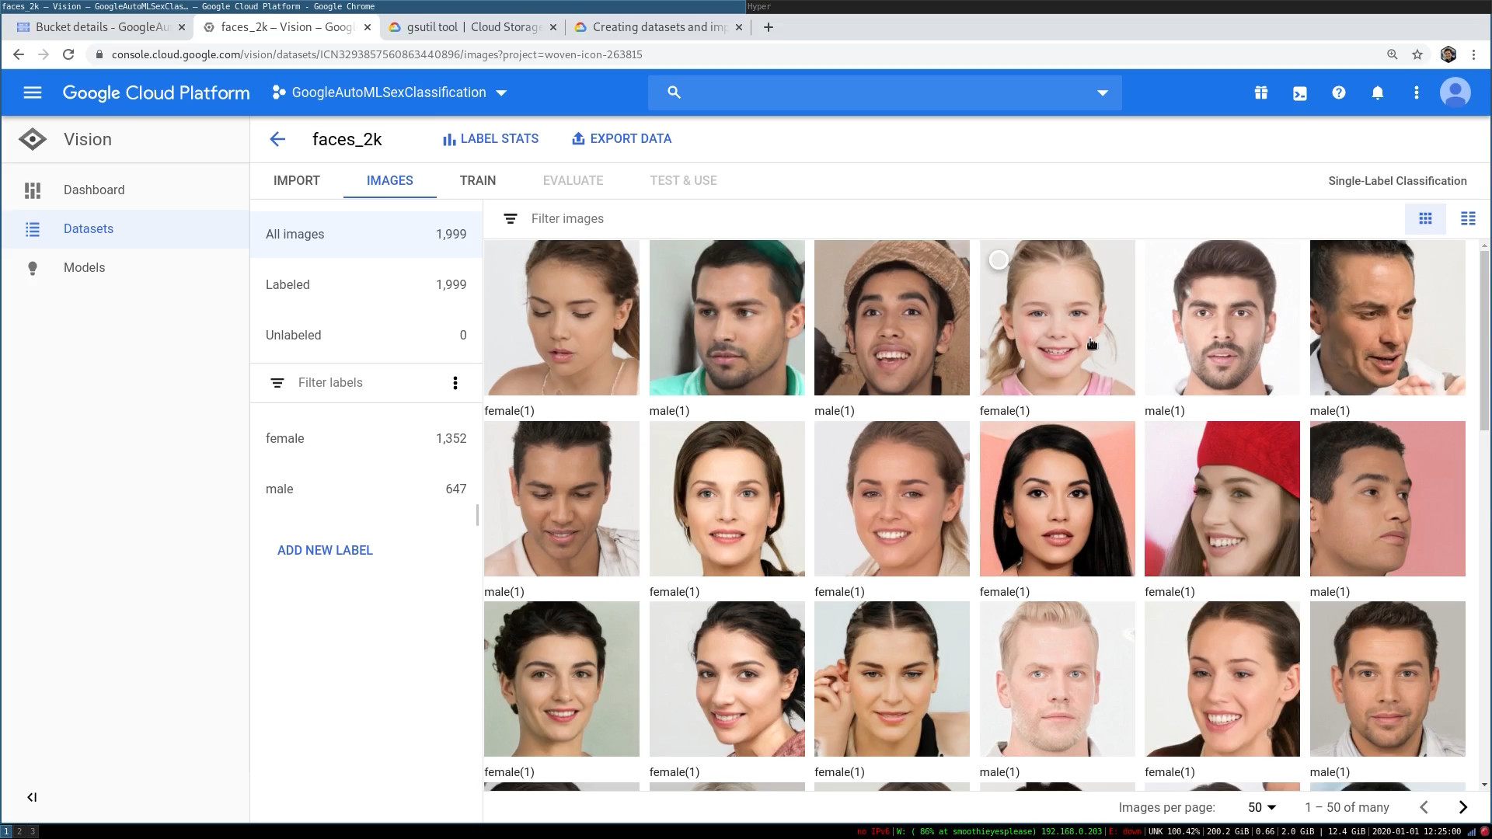Click ADD NEW LABEL button
This screenshot has height=839, width=1492.
[325, 550]
